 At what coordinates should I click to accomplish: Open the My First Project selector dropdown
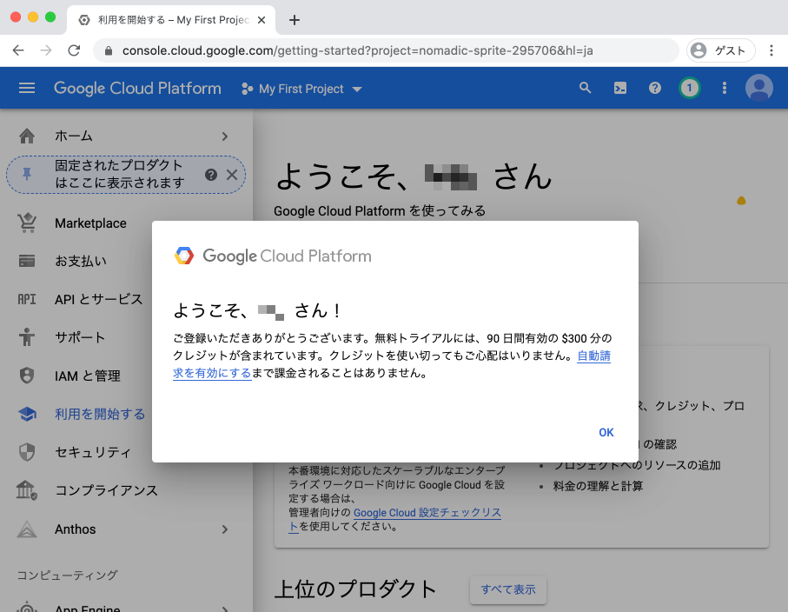301,89
